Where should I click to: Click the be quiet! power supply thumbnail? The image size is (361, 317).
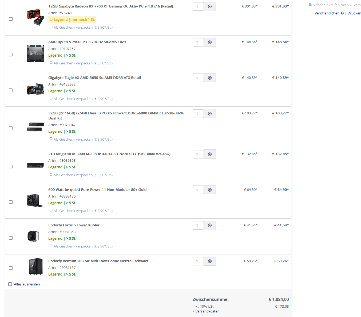pos(35,200)
